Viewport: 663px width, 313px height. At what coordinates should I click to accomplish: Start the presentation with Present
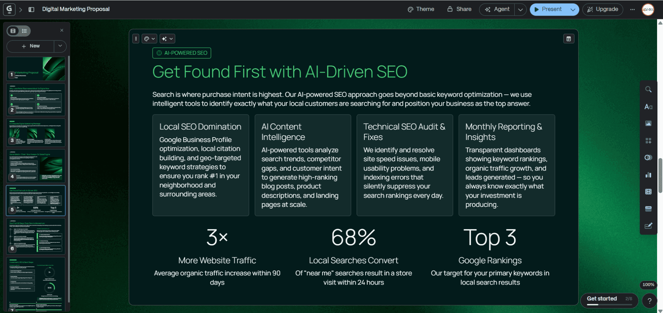[548, 9]
